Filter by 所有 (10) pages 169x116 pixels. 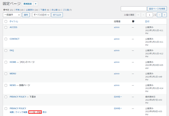(x=19, y=10)
